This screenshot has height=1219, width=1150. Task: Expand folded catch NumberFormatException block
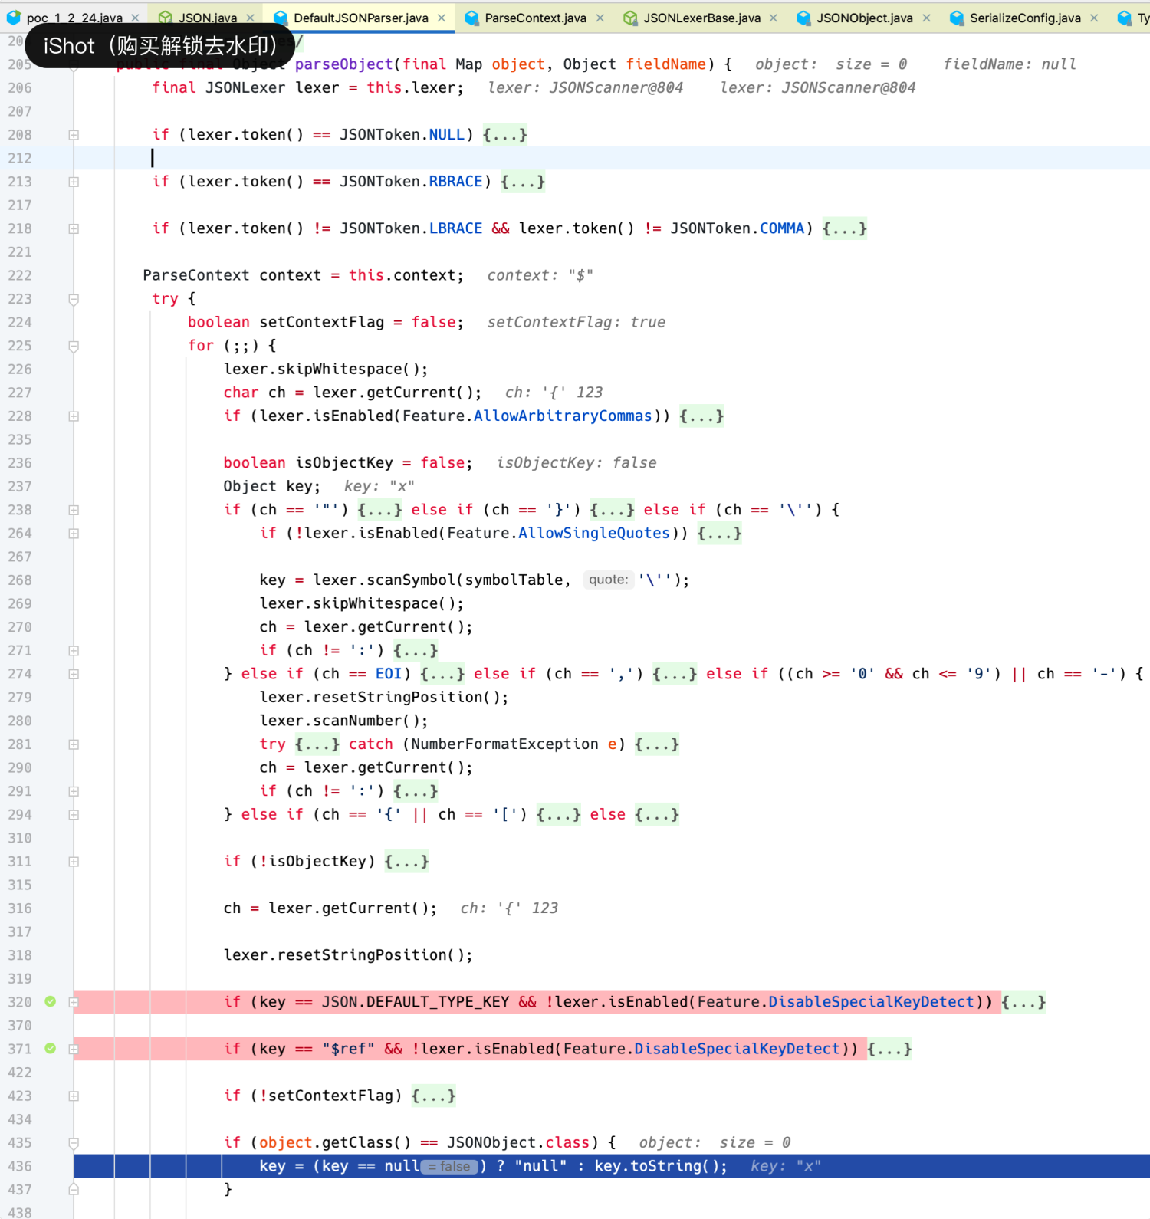tap(657, 744)
